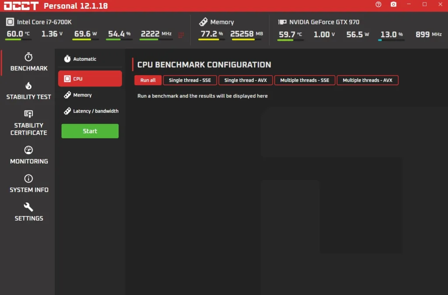Click GPU clock 899 MHz reading
Image resolution: width=448 pixels, height=295 pixels.
[429, 35]
